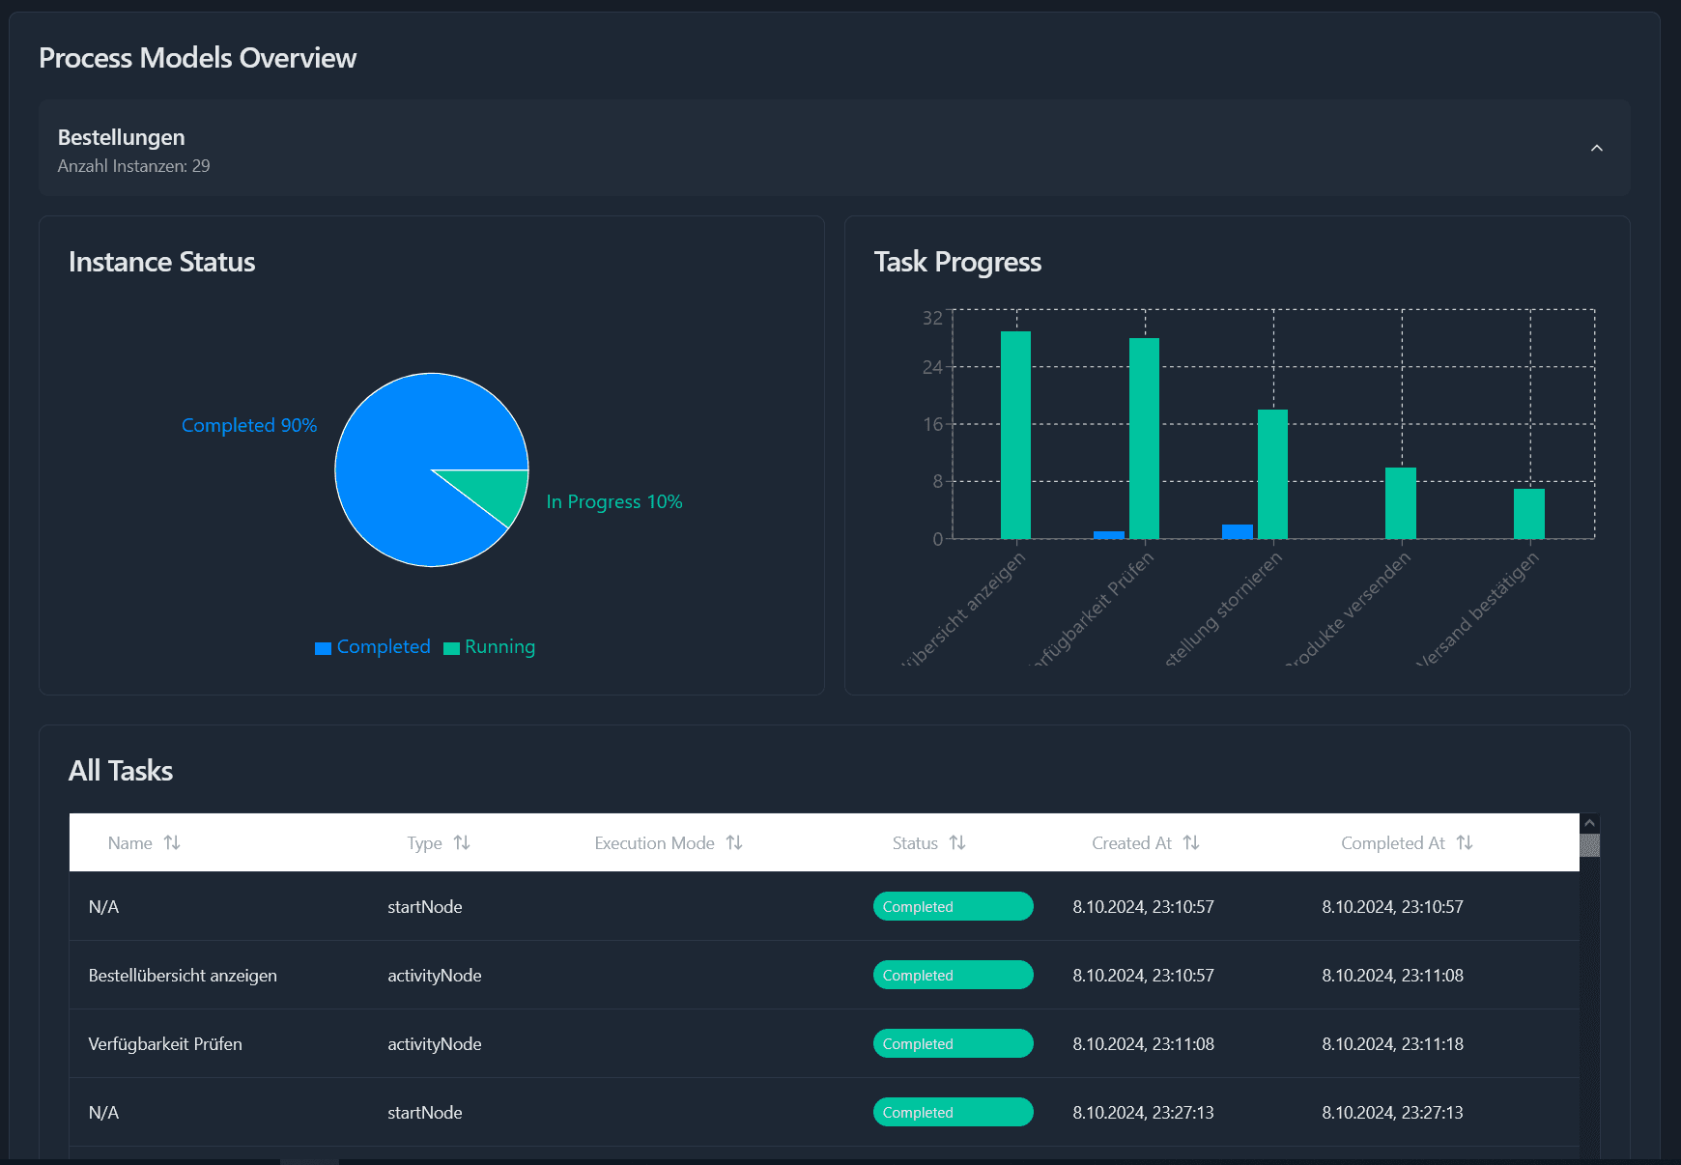This screenshot has width=1681, height=1165.
Task: Collapse the Bestellungen accordion chevron
Action: [x=1596, y=148]
